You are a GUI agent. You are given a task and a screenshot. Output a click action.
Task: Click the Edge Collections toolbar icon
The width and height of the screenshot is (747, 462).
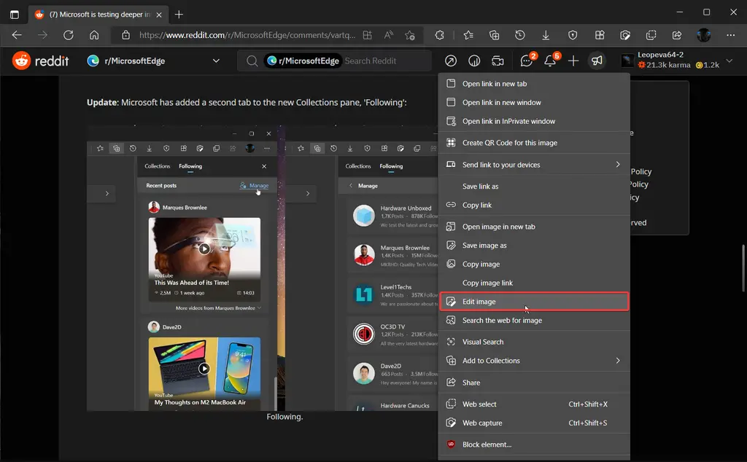click(x=494, y=35)
